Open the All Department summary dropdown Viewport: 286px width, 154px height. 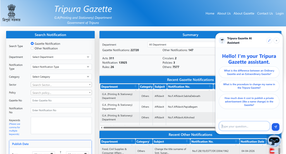click(181, 45)
